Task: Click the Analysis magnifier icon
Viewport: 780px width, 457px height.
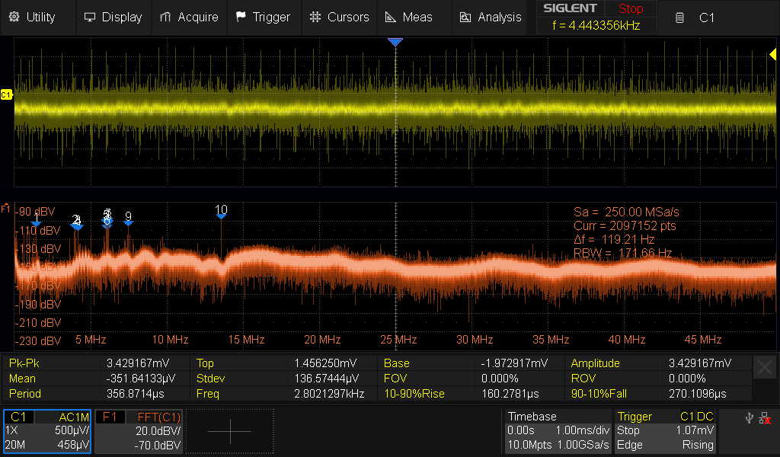Action: pos(465,17)
